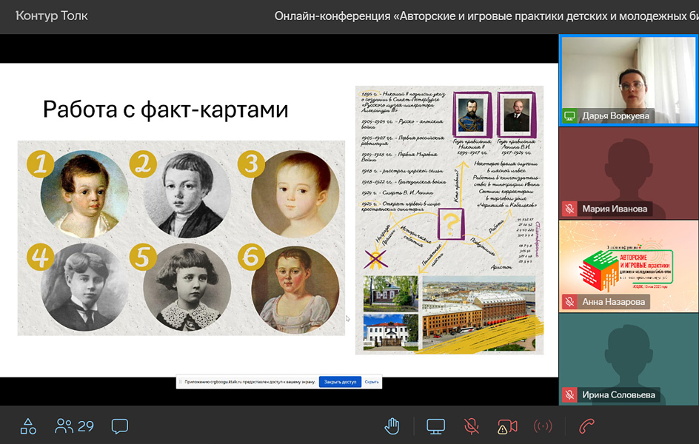Select Дарья Воркуева's video tile
This screenshot has width=699, height=444.
628,80
